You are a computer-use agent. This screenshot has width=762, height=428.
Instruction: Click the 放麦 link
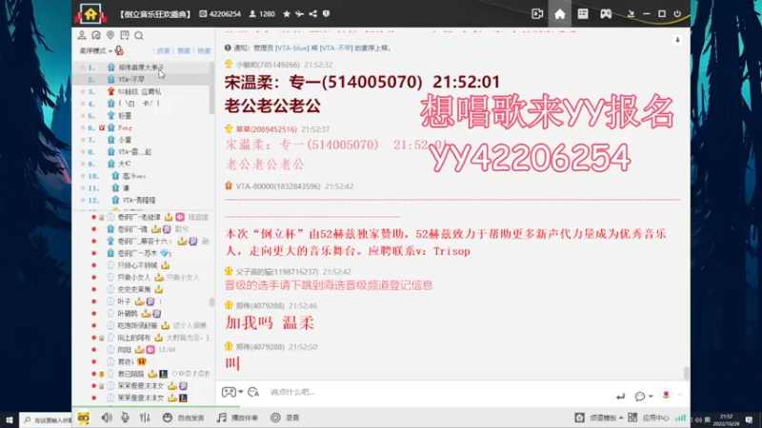[163, 51]
